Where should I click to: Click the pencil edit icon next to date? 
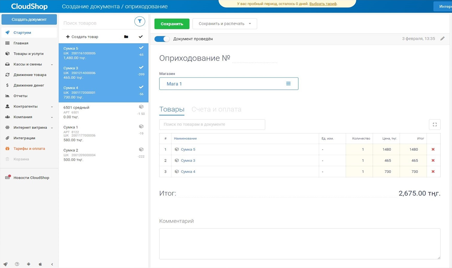pyautogui.click(x=442, y=39)
